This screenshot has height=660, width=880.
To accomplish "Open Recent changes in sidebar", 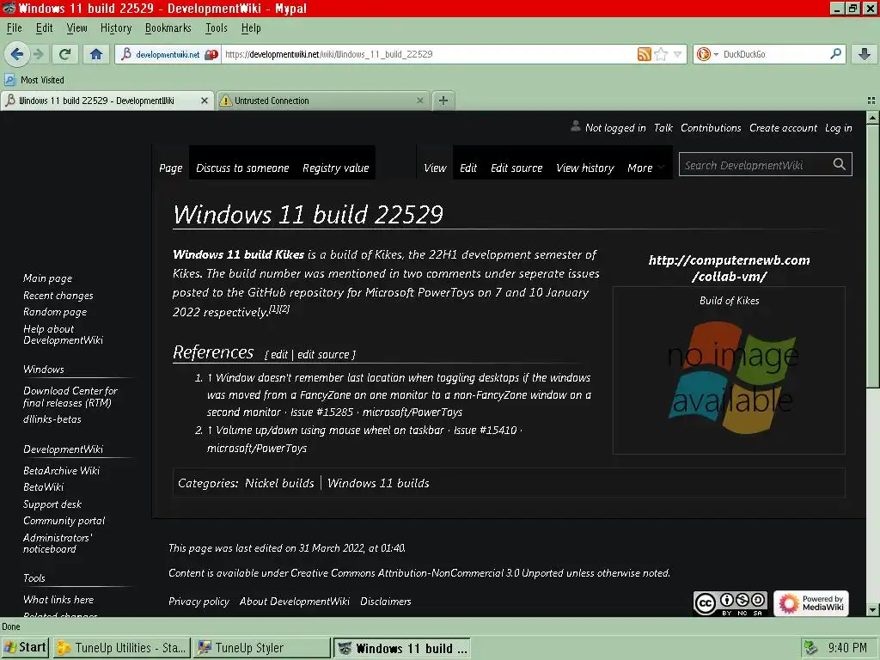I will coord(58,296).
